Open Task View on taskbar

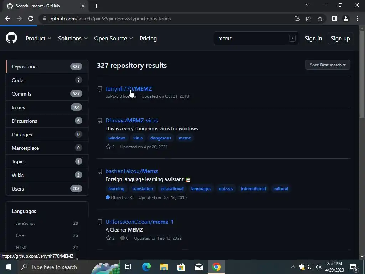[128, 267]
